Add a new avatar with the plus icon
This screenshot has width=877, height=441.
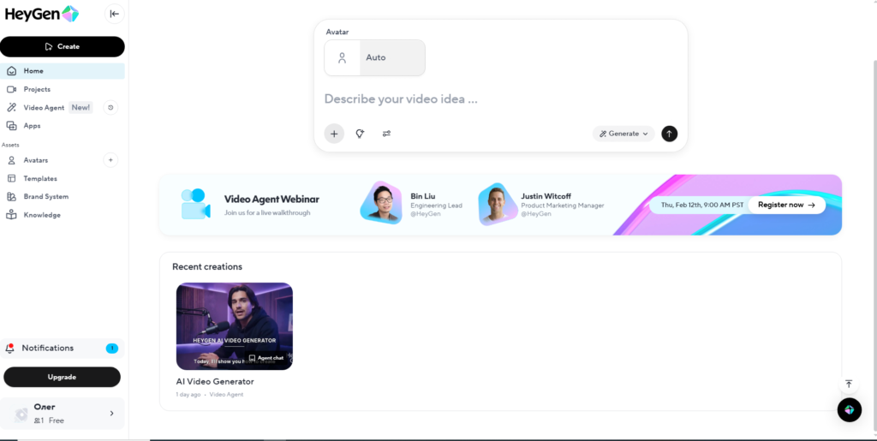tap(110, 160)
